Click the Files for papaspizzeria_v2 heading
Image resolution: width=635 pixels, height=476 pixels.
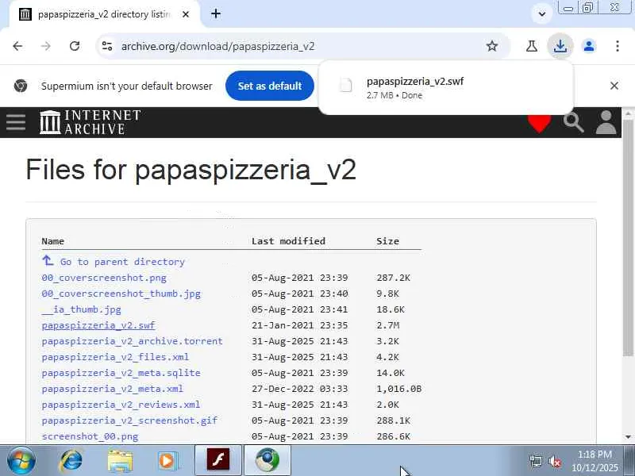click(x=190, y=170)
